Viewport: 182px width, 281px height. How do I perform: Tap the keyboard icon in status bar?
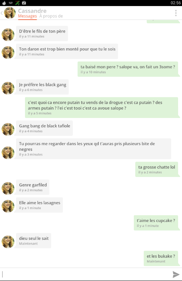point(11,3)
